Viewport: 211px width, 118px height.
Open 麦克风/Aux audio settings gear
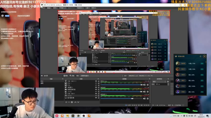148,85
